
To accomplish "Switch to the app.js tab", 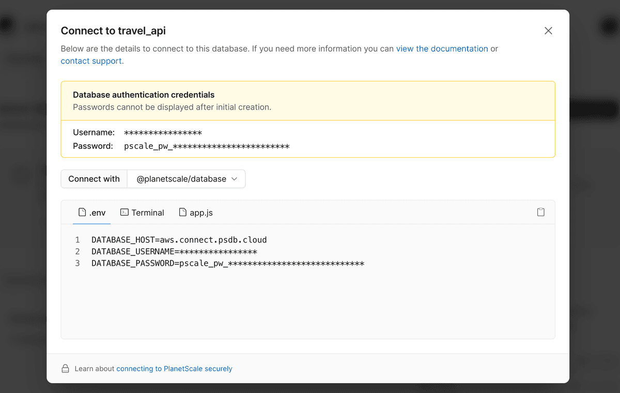I will pos(196,213).
